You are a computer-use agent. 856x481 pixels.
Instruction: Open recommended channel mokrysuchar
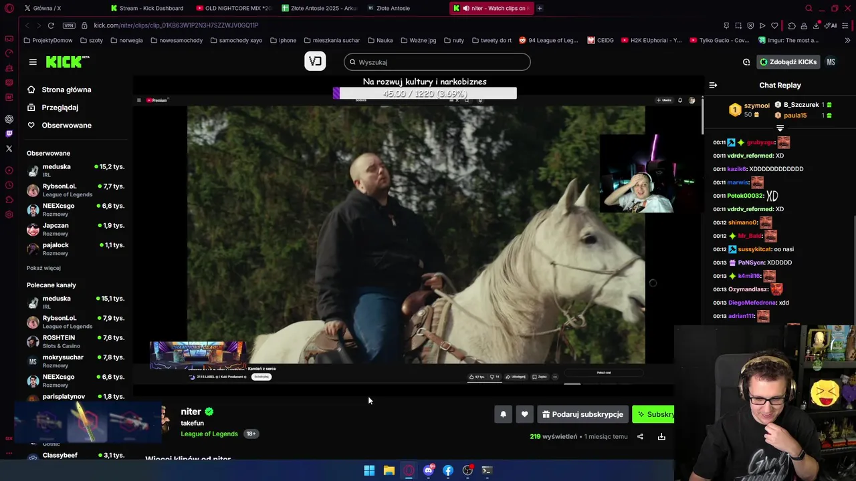pos(76,361)
